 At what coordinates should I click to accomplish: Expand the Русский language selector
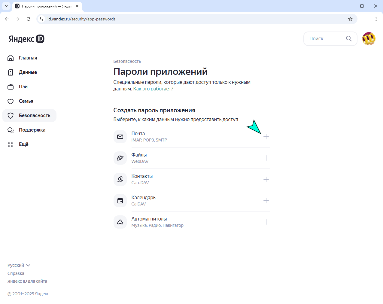[19, 265]
